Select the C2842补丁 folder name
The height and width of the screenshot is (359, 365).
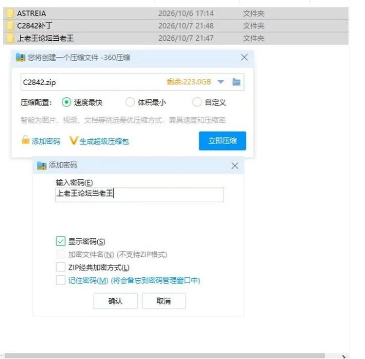click(35, 25)
